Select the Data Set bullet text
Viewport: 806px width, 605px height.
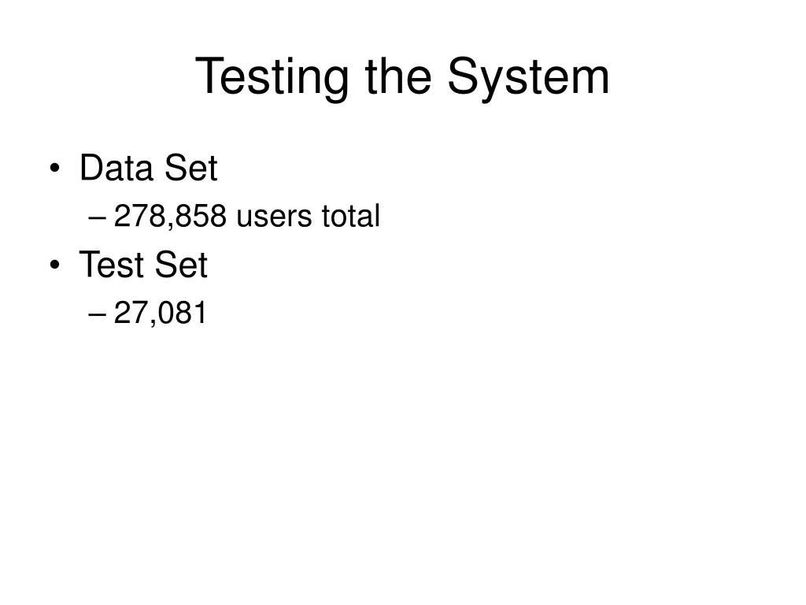click(149, 168)
